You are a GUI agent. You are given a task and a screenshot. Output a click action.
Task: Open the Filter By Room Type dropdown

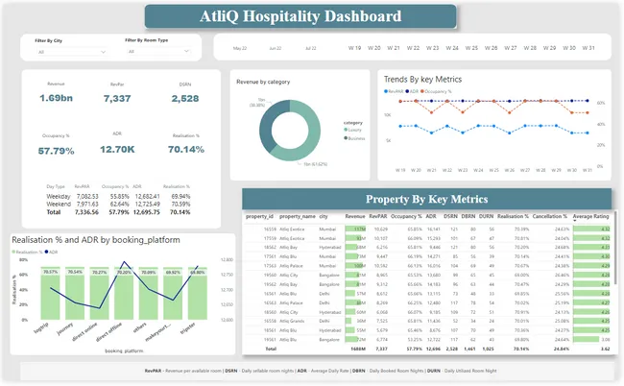159,51
